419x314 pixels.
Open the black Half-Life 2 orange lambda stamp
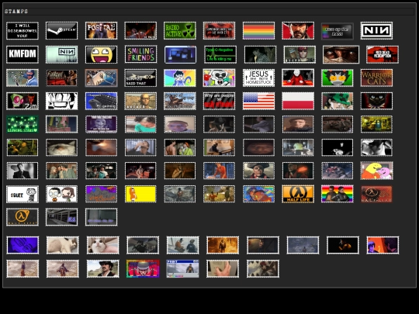pos(23,217)
